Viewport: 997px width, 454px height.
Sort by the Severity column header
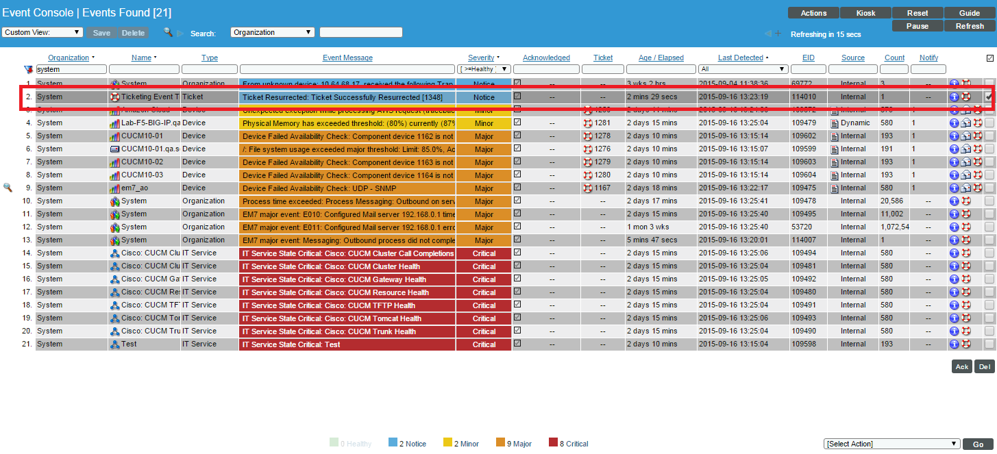click(x=481, y=58)
